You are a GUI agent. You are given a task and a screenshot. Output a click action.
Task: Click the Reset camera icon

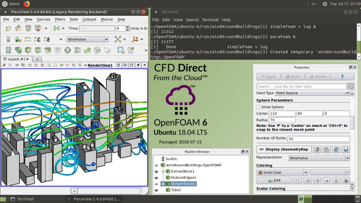click(x=118, y=39)
